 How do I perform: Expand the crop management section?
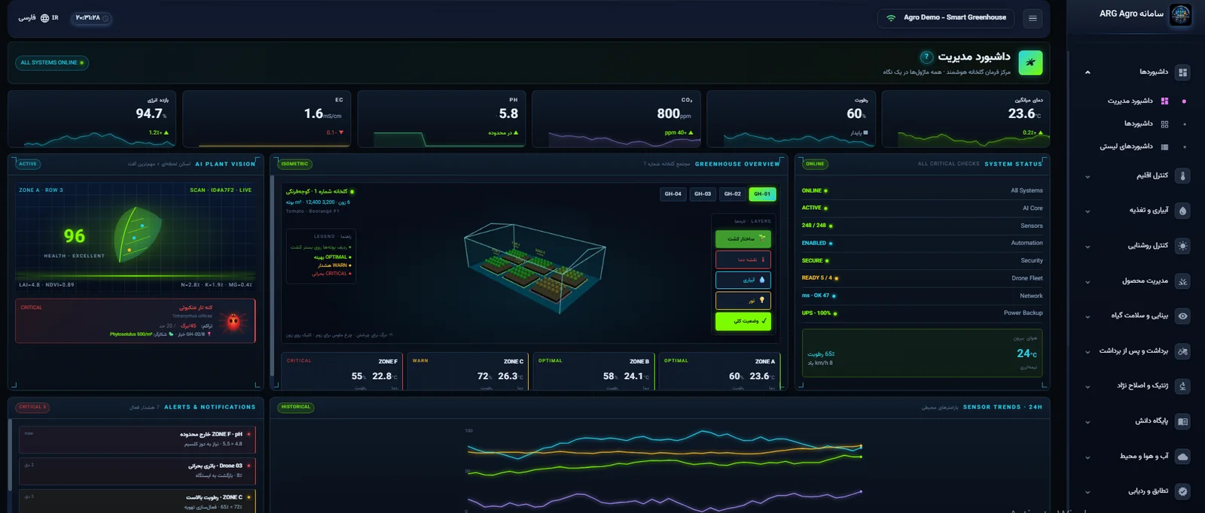click(x=1087, y=282)
